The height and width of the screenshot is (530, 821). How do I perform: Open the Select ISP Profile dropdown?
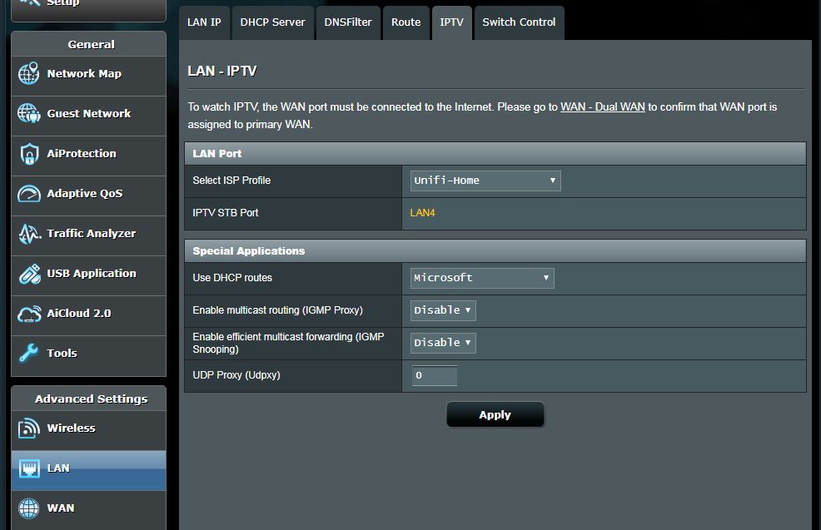click(485, 181)
